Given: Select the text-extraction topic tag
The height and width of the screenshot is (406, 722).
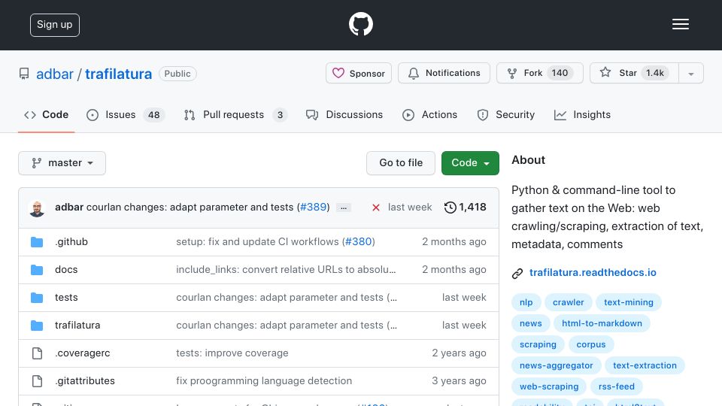Looking at the screenshot, I should (x=645, y=366).
